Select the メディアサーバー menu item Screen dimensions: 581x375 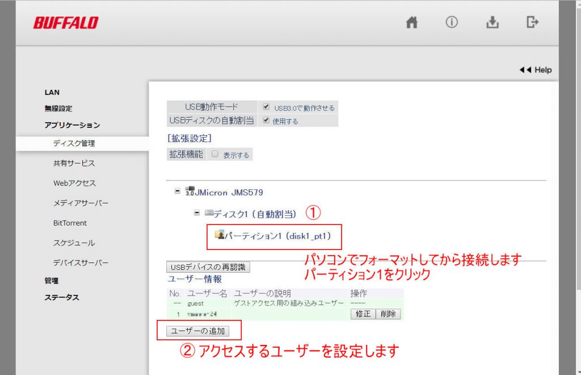click(x=81, y=203)
